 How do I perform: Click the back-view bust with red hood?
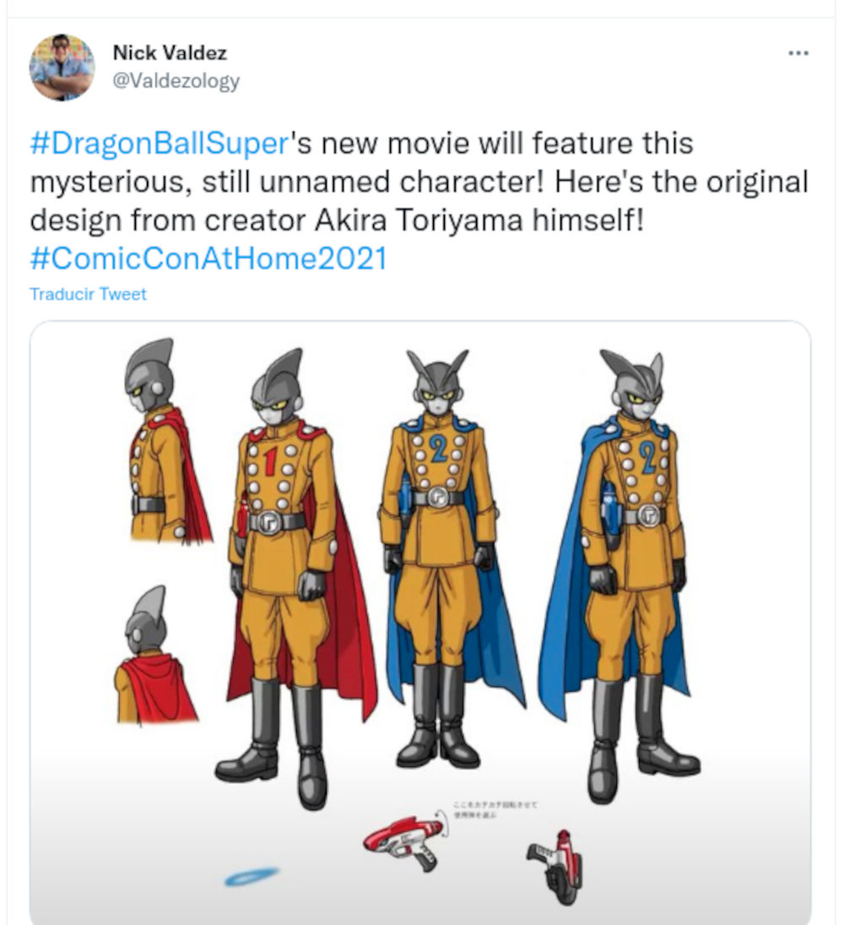pyautogui.click(x=151, y=659)
